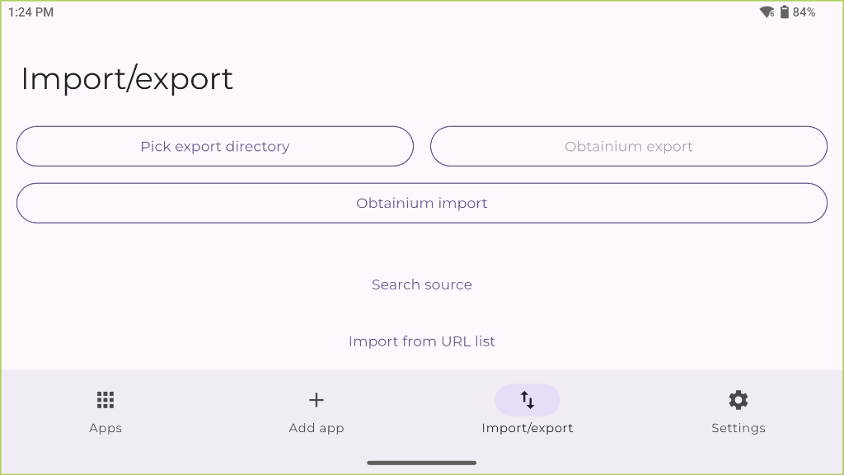Choose the Search source option

pos(422,285)
